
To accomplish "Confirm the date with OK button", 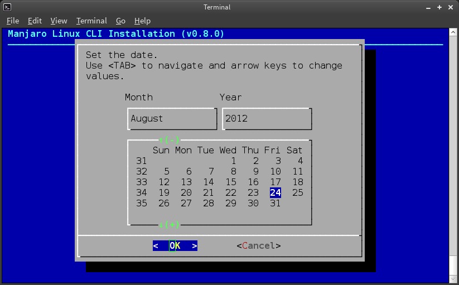I will [x=175, y=246].
